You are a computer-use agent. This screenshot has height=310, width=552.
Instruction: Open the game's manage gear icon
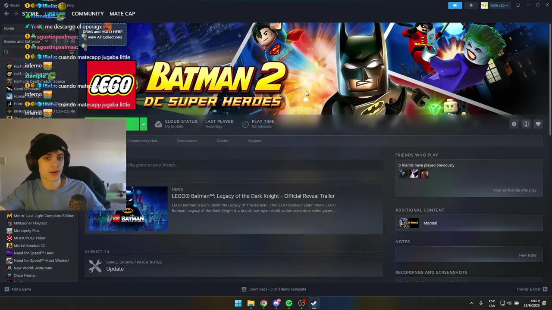[514, 124]
